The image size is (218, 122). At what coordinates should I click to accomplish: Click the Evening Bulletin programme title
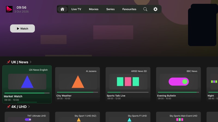click(x=166, y=96)
